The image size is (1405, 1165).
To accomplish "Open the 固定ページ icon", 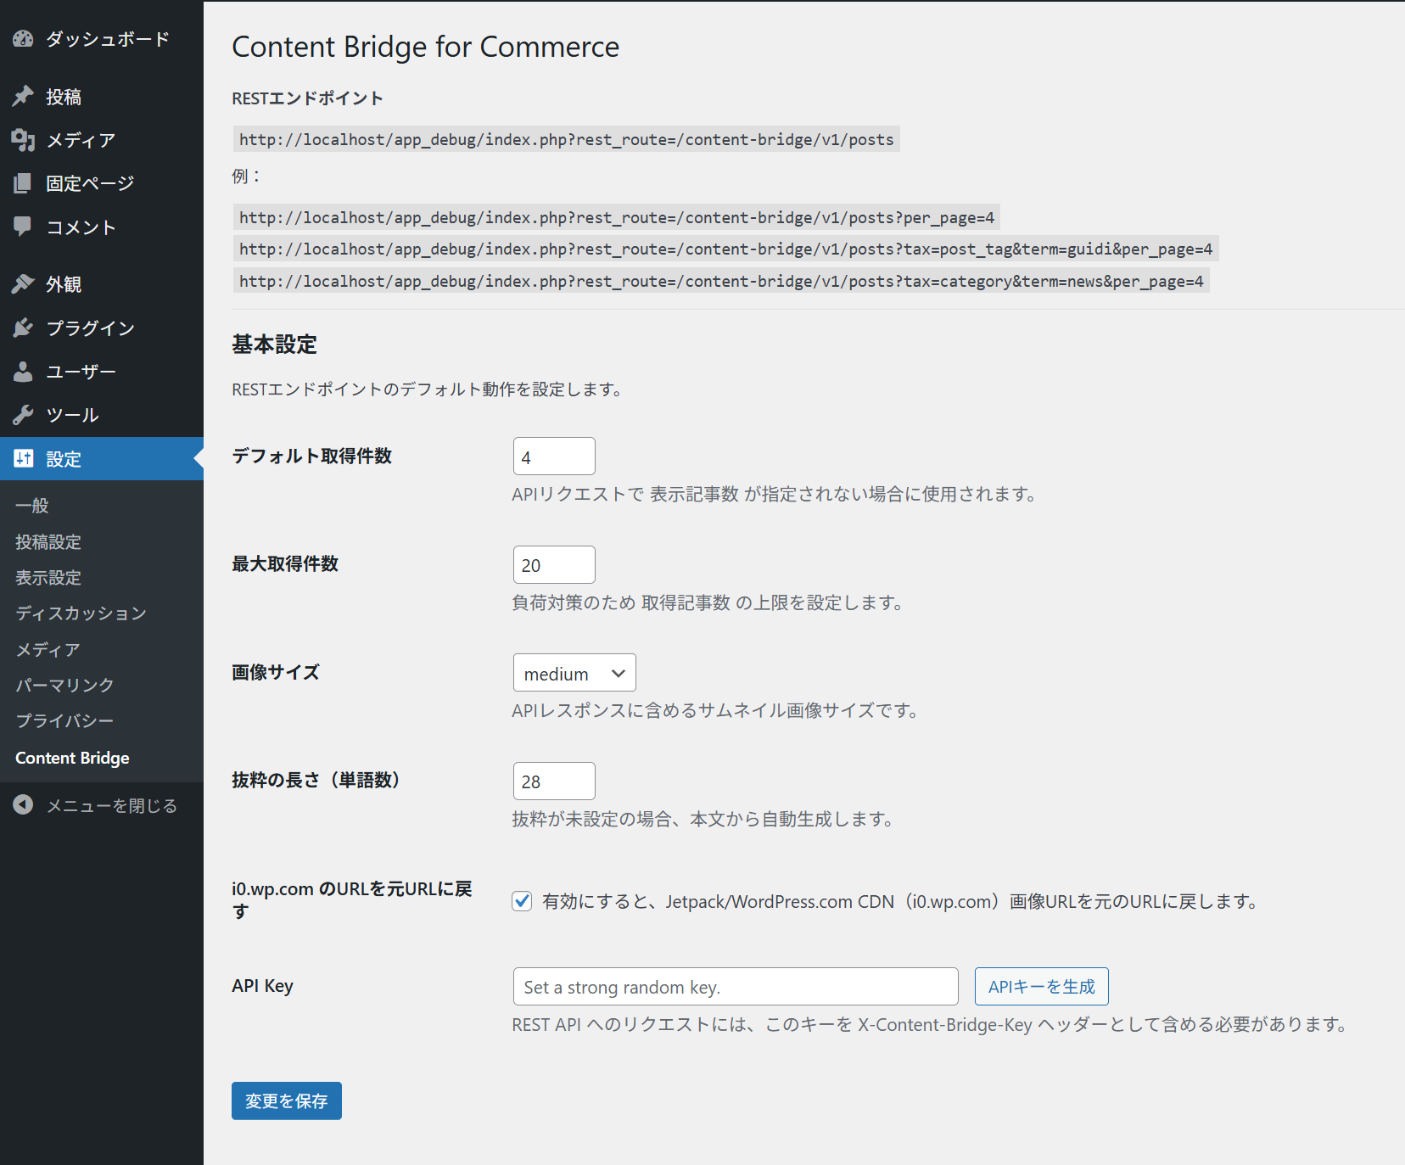I will point(23,182).
